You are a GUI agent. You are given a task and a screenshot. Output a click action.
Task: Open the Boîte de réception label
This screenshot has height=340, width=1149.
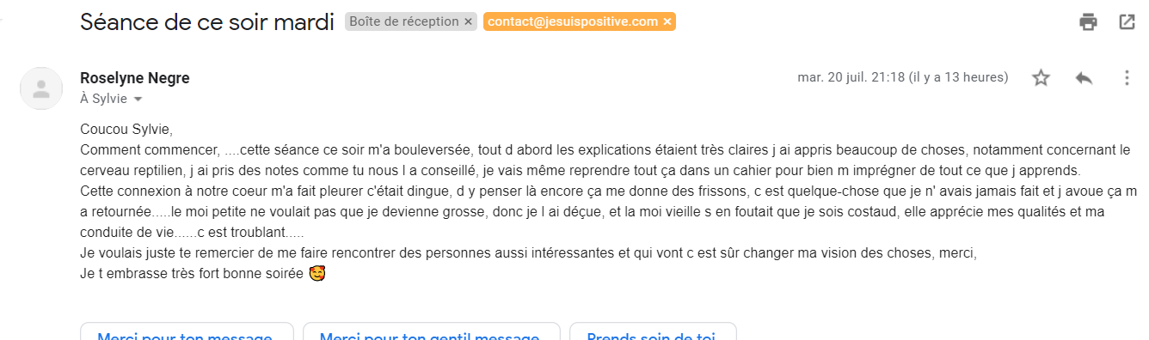point(403,22)
